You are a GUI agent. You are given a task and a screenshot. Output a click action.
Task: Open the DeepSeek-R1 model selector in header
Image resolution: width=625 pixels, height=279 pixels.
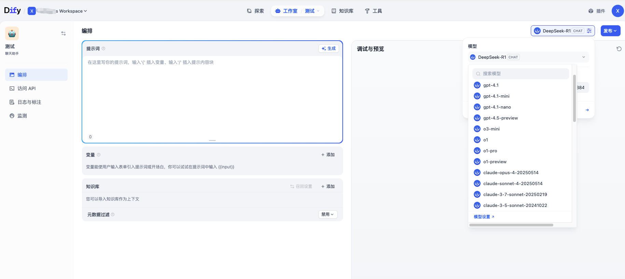563,31
